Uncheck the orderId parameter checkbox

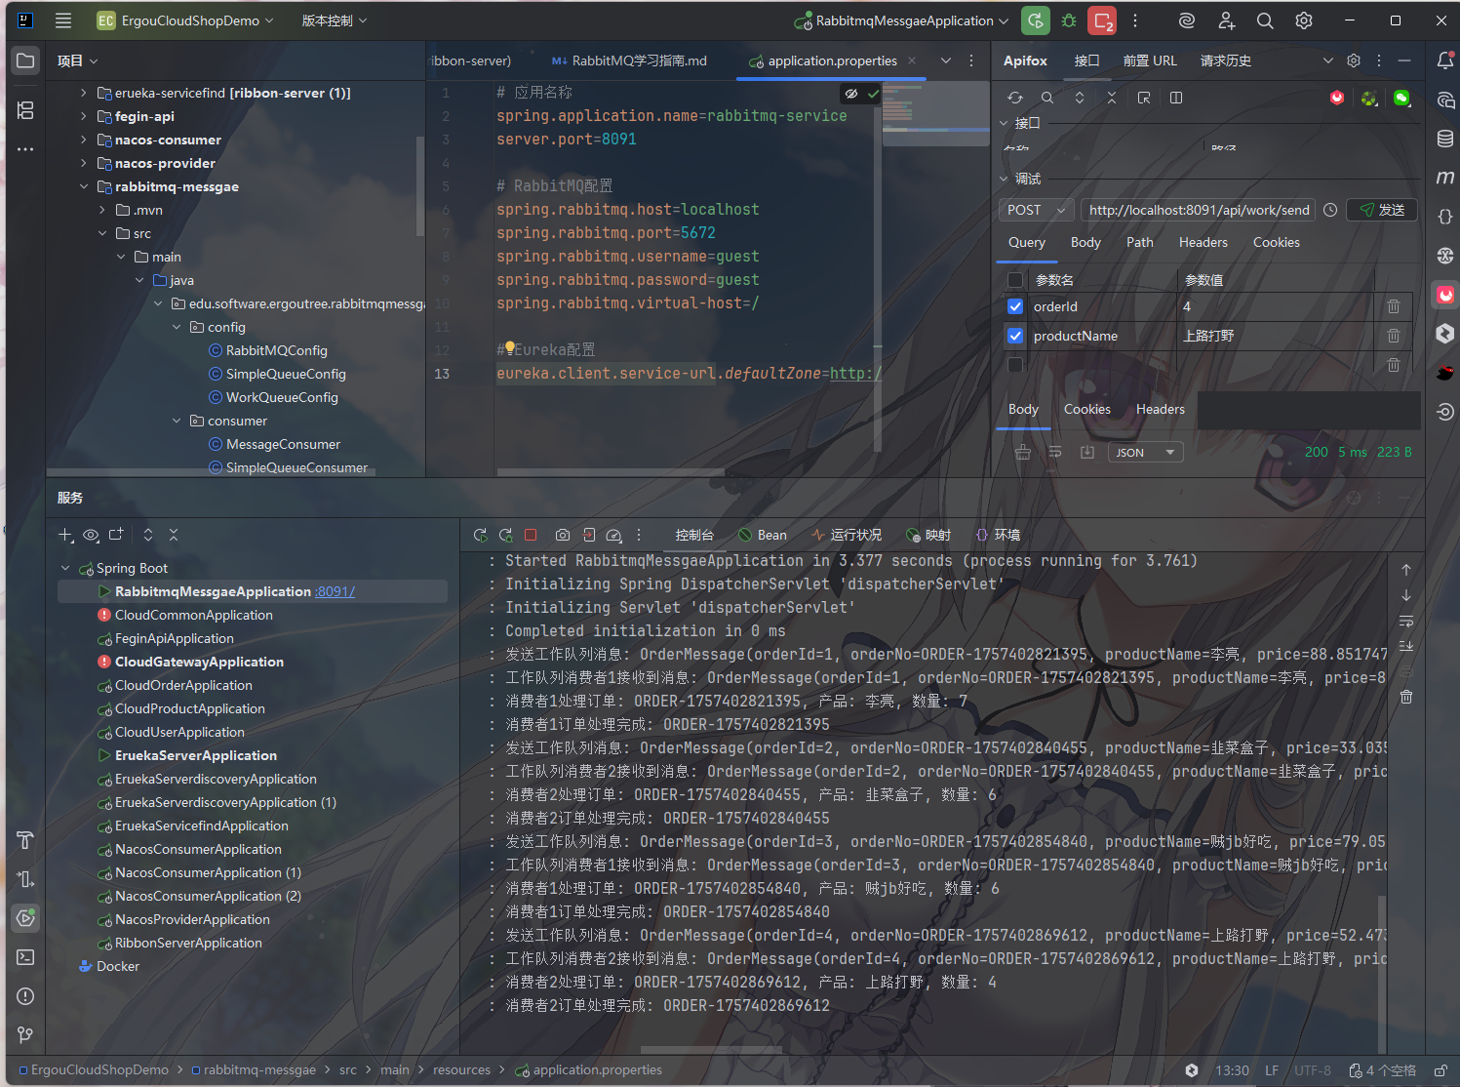(1015, 306)
